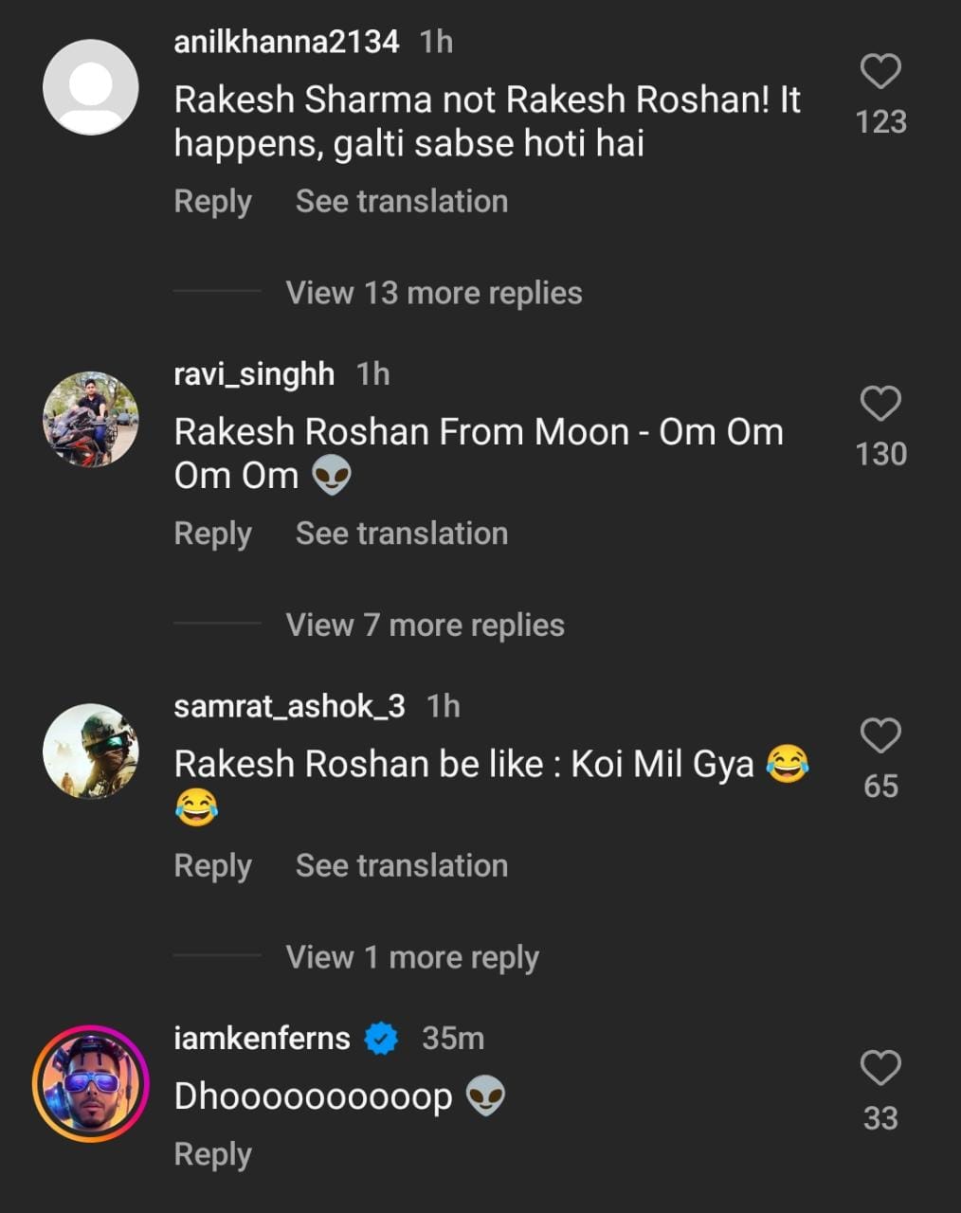
Task: See translation of samrat_ashok_3's comment
Action: click(402, 866)
